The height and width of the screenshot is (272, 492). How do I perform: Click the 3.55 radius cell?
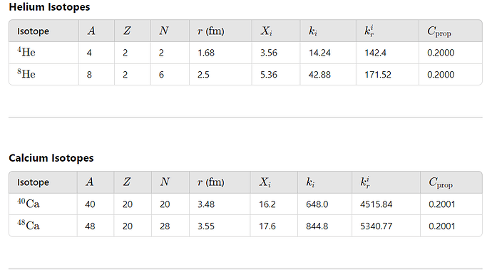point(220,226)
